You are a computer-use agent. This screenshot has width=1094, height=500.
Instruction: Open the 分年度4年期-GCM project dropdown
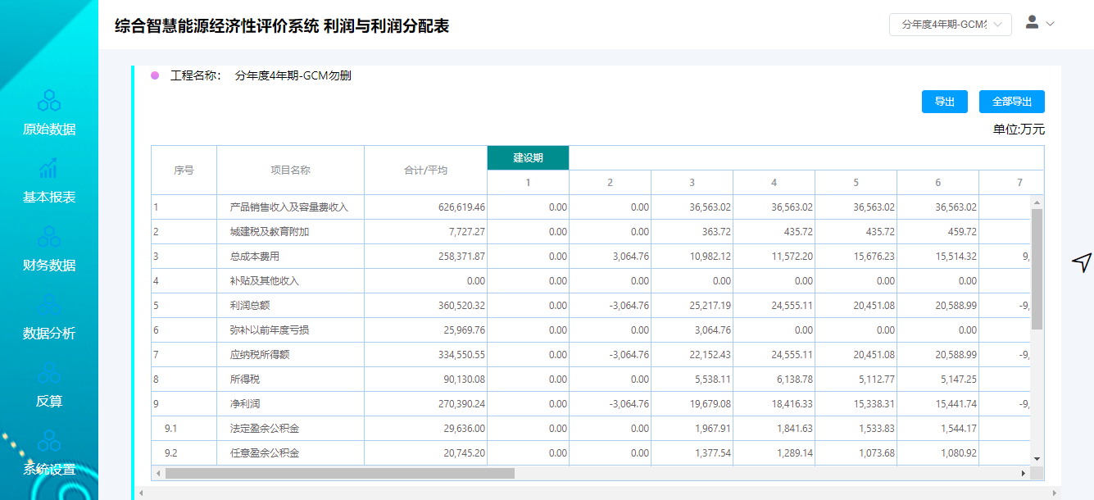tap(950, 25)
